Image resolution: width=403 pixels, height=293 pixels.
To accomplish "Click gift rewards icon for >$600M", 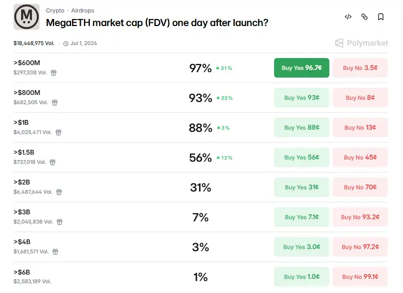I will coord(54,72).
